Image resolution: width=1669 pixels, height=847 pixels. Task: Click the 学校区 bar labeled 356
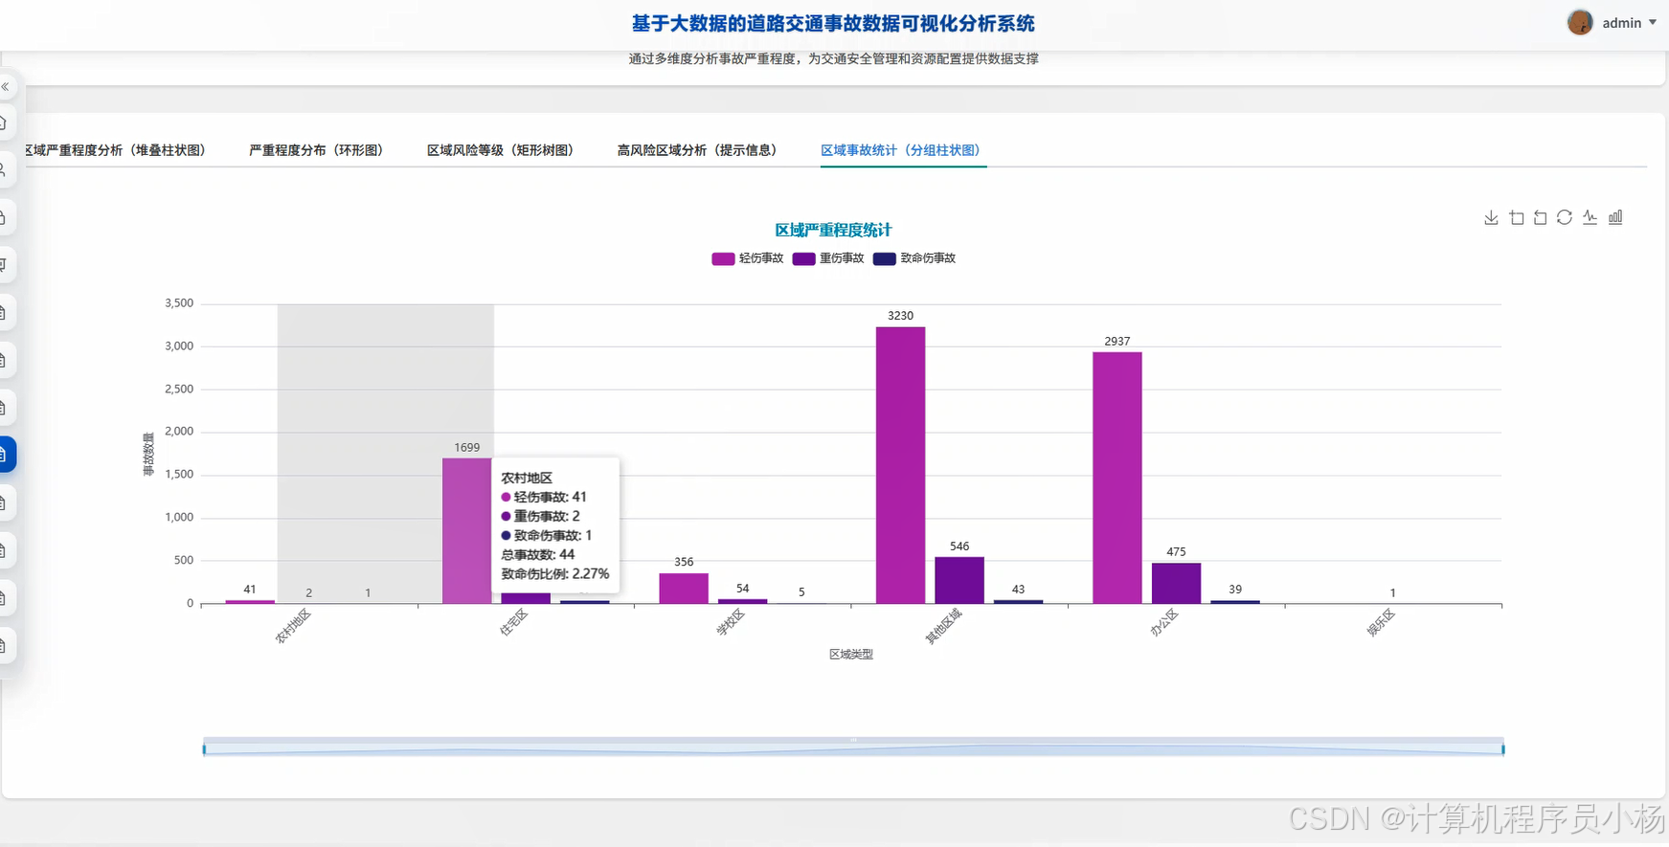tap(684, 589)
